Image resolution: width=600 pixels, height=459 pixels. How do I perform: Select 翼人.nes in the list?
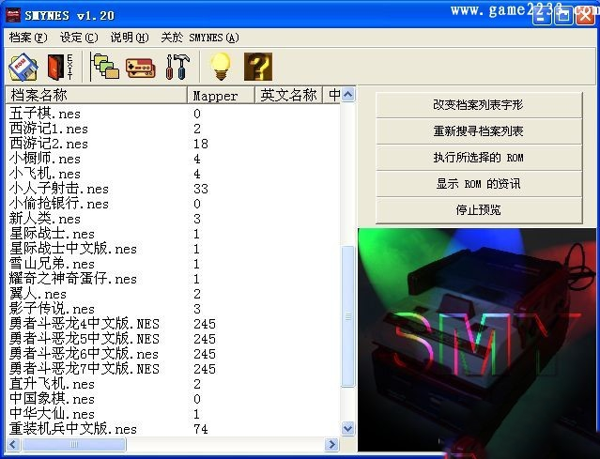(x=38, y=294)
